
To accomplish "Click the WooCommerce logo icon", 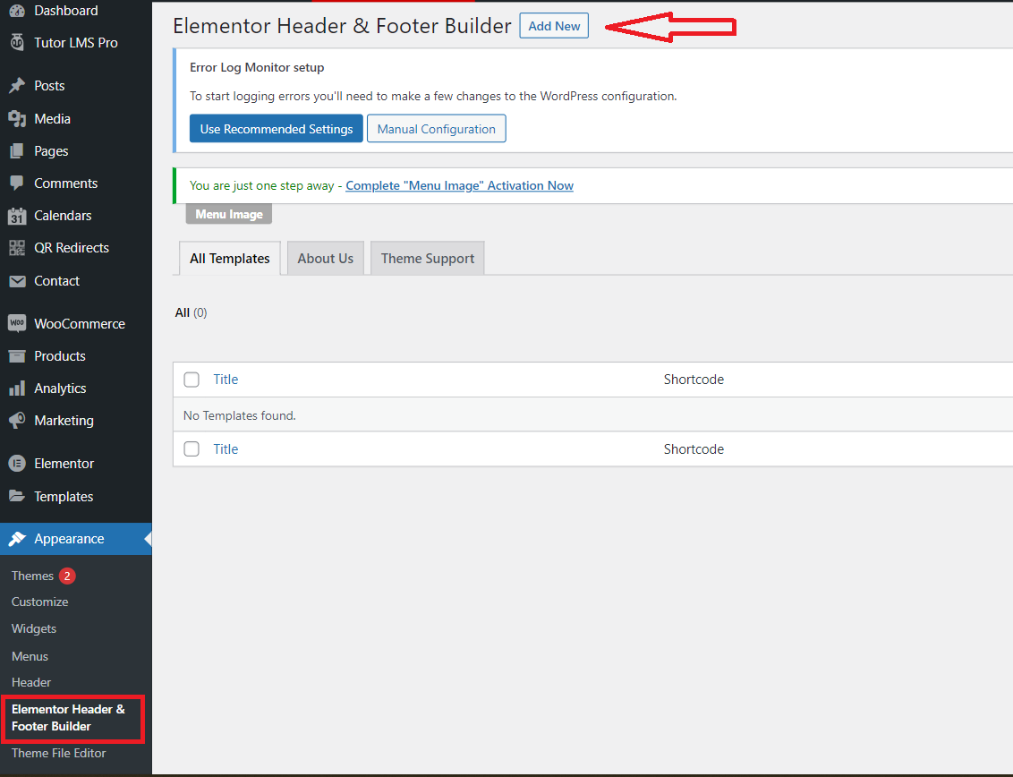I will [x=17, y=323].
